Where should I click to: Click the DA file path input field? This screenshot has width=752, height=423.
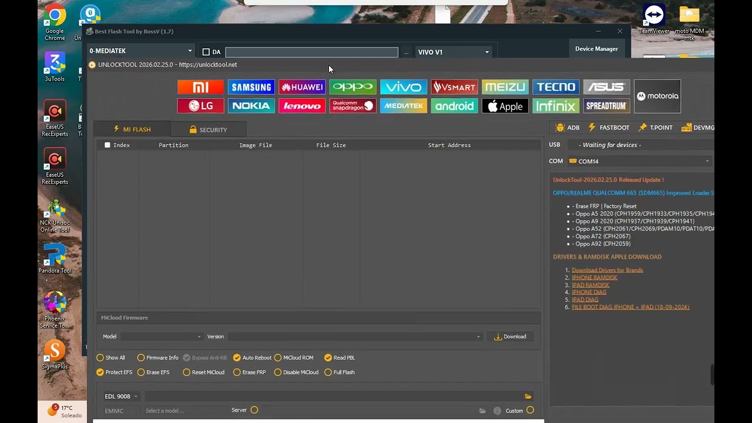tap(311, 52)
